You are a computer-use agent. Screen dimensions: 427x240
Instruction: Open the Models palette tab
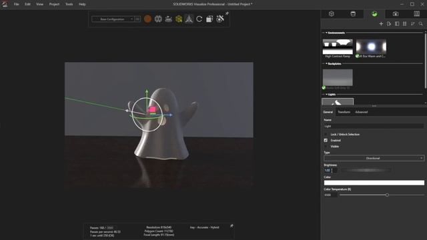[x=332, y=14]
